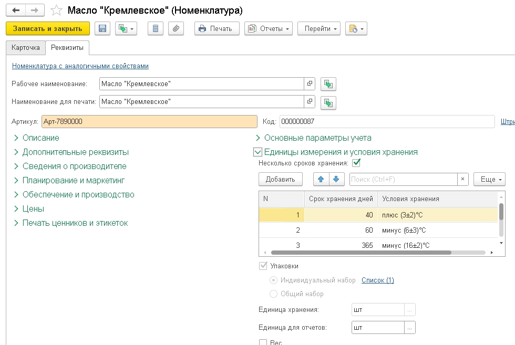Click the save floppy disk icon
The width and height of the screenshot is (515, 345).
point(102,28)
